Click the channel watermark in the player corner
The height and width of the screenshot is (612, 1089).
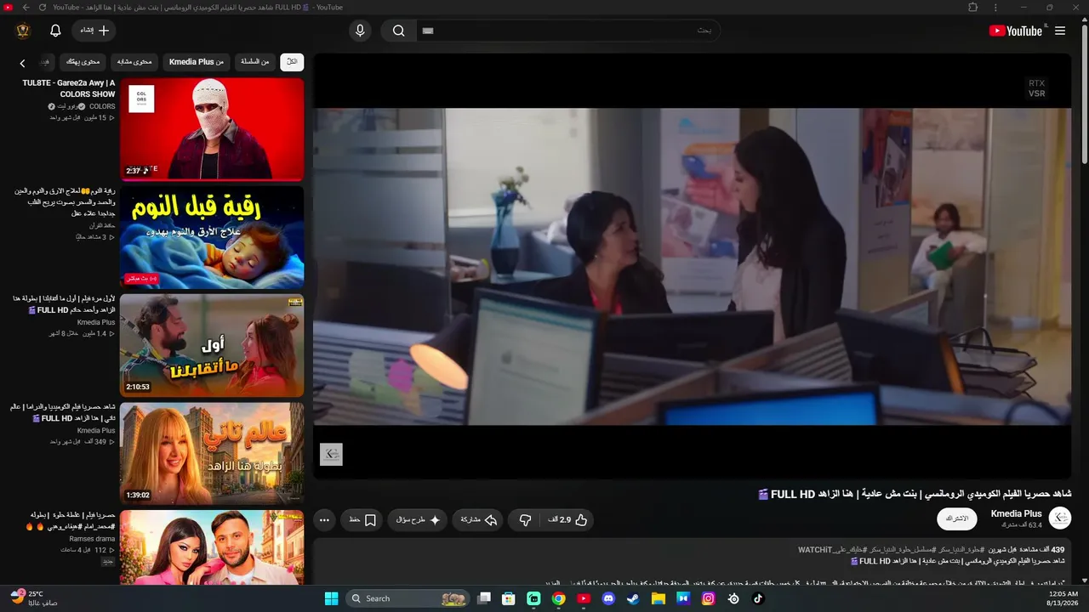pyautogui.click(x=331, y=454)
